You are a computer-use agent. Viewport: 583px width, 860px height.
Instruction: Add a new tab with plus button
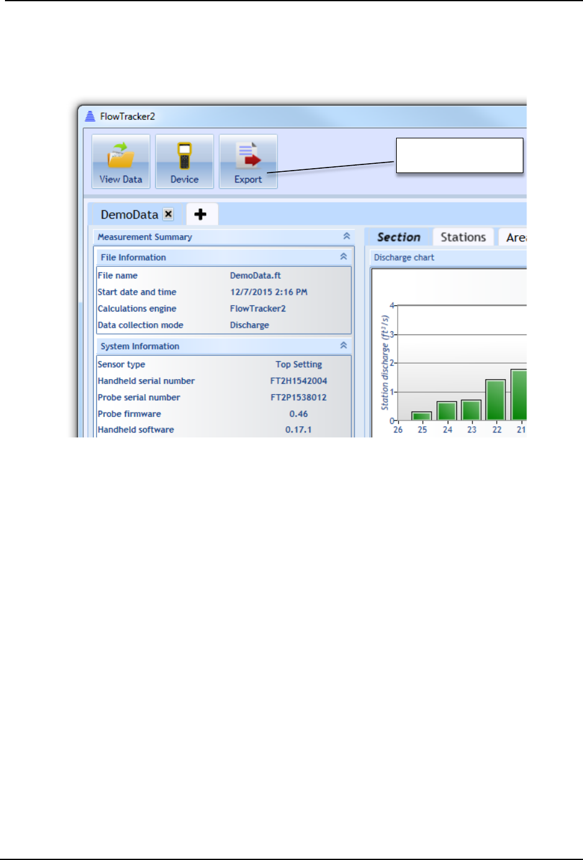click(200, 214)
